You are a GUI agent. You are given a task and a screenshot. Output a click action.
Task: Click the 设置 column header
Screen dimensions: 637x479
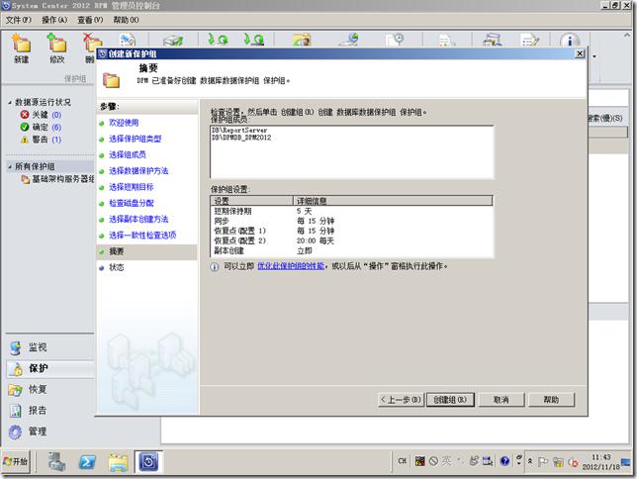252,201
